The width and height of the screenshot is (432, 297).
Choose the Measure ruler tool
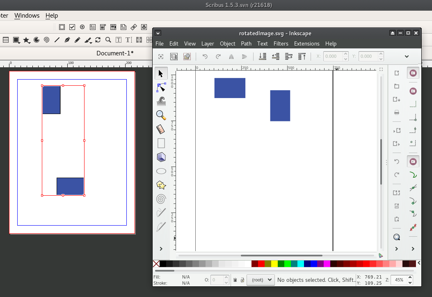pos(161,129)
